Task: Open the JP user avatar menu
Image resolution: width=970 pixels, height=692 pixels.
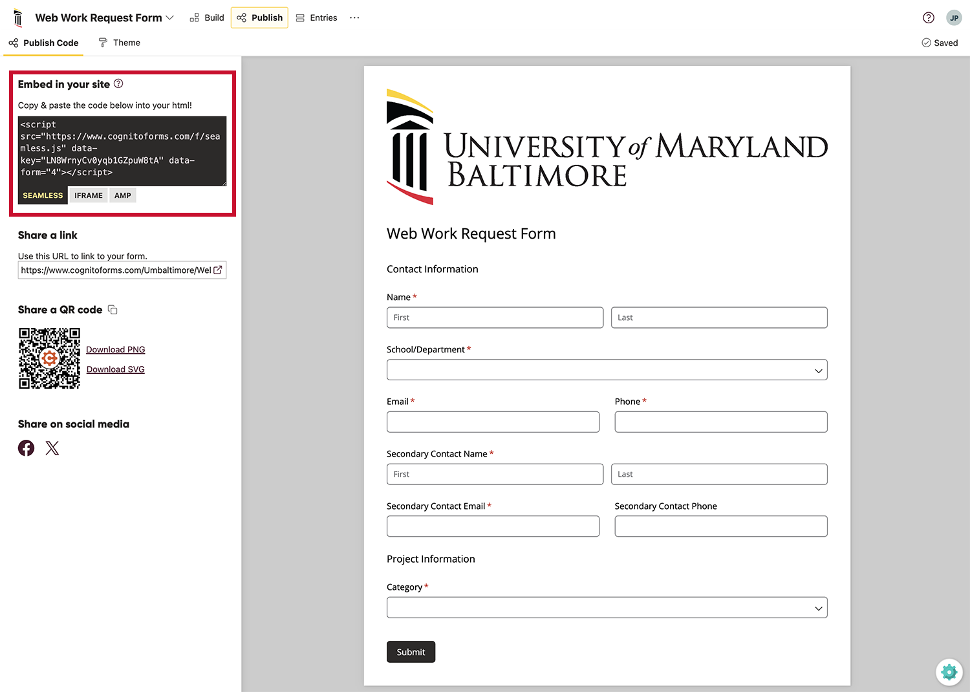Action: coord(954,17)
